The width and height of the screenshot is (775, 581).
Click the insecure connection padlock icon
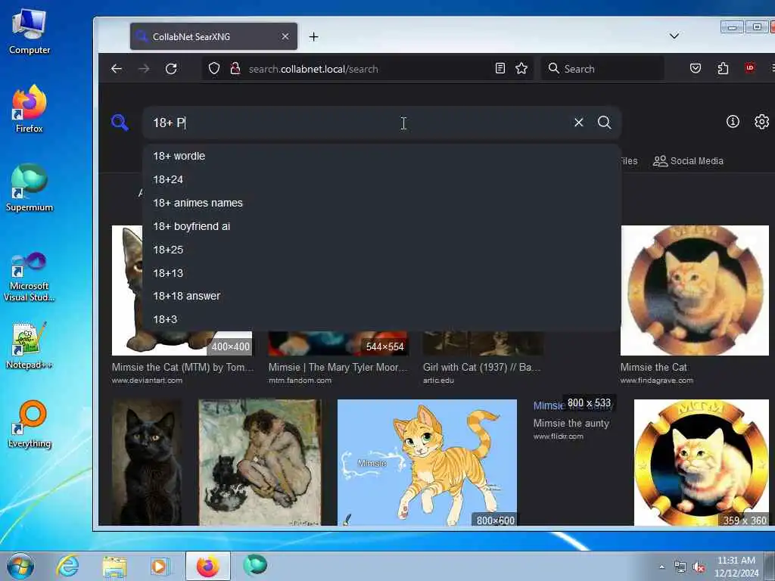coord(235,68)
